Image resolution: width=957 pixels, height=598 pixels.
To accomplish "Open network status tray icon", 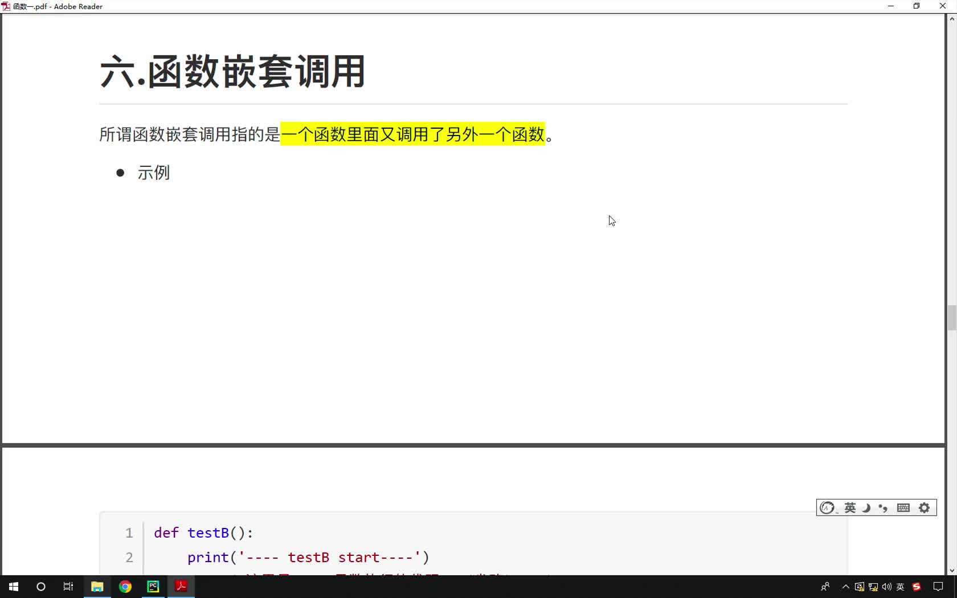I will click(x=873, y=587).
